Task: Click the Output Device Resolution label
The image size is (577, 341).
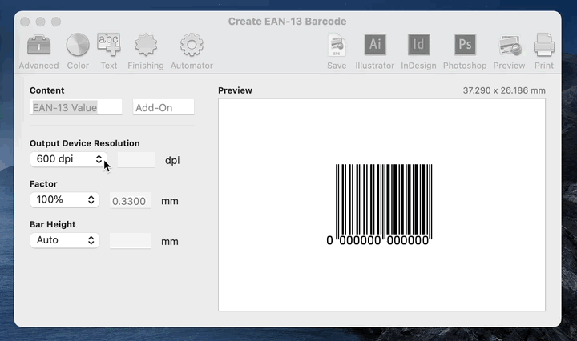Action: pyautogui.click(x=85, y=143)
